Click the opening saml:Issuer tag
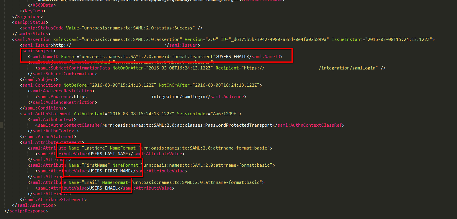This screenshot has width=457, height=219. [37, 45]
